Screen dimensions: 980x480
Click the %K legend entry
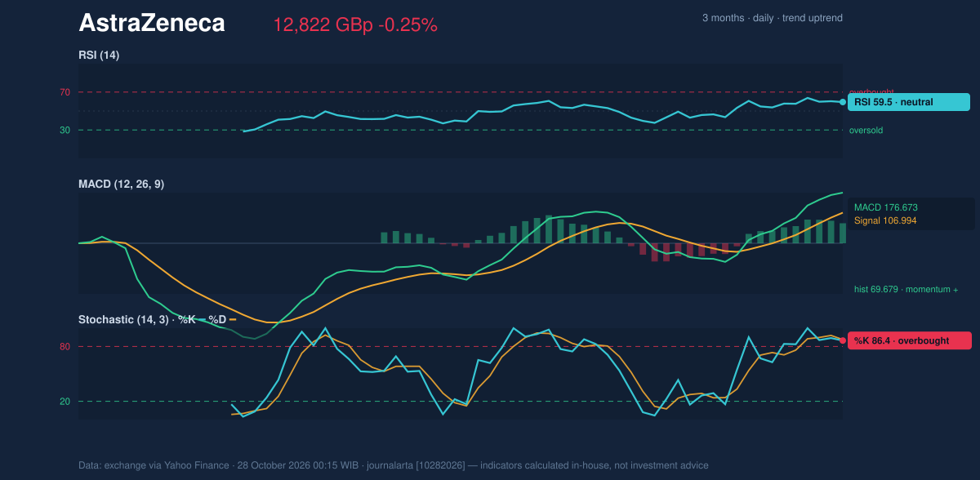tap(190, 319)
